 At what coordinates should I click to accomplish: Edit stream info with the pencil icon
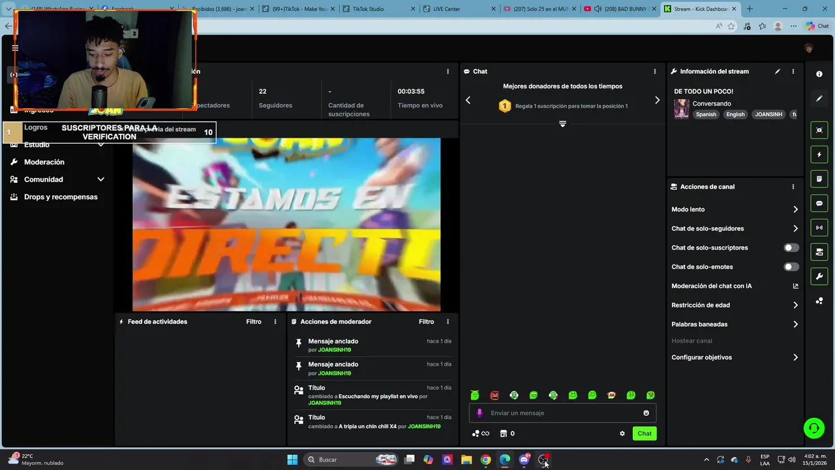[777, 71]
